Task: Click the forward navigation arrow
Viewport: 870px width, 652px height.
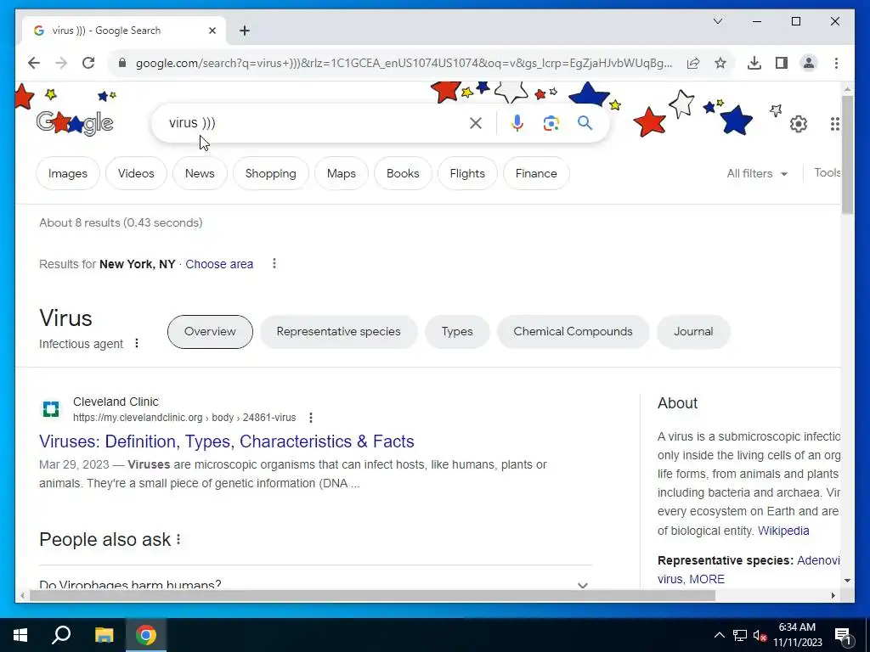Action: (61, 63)
